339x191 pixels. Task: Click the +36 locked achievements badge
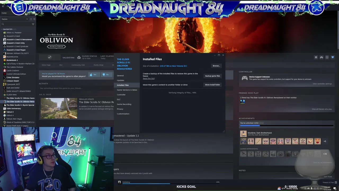coord(325,154)
